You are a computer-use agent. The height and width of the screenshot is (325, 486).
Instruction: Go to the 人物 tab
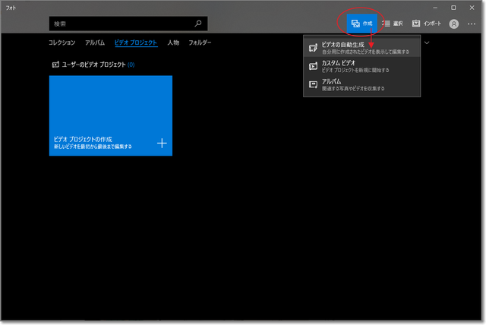tap(173, 43)
